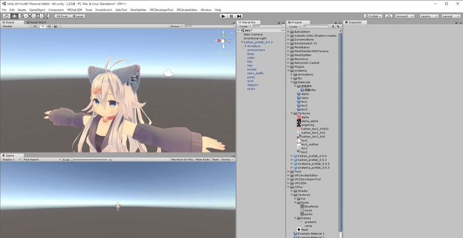Select the Move tool
The image size is (463, 238).
click(14, 16)
